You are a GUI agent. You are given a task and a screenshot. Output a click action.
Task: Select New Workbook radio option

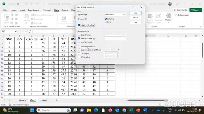79,42
